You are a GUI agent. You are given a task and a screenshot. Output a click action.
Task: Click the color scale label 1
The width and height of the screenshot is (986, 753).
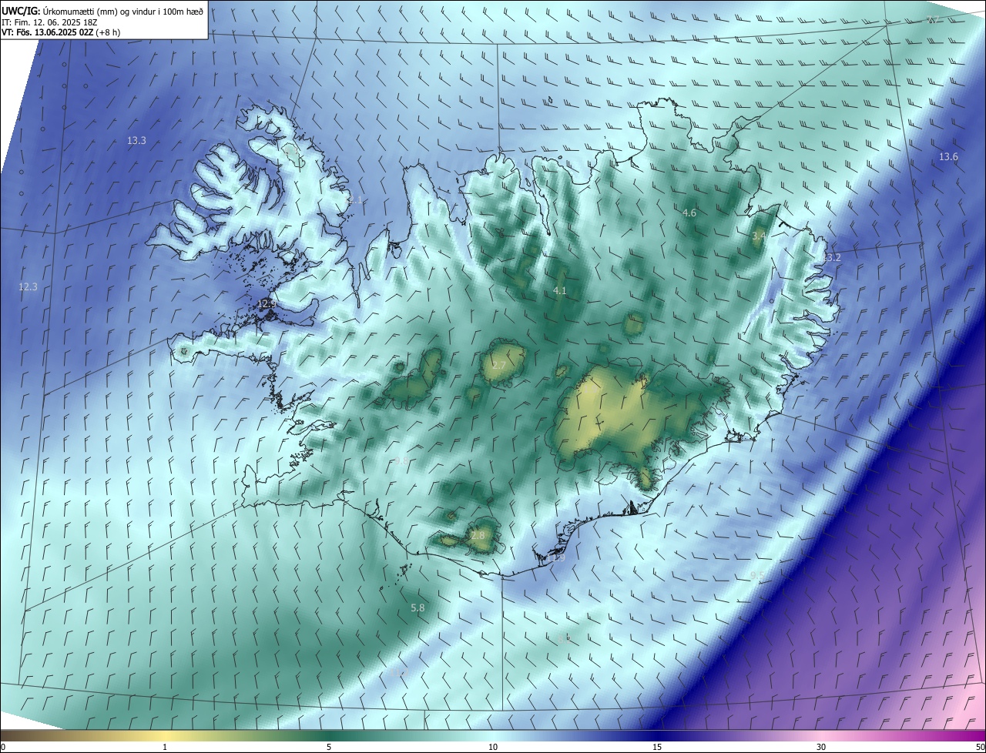click(x=165, y=747)
